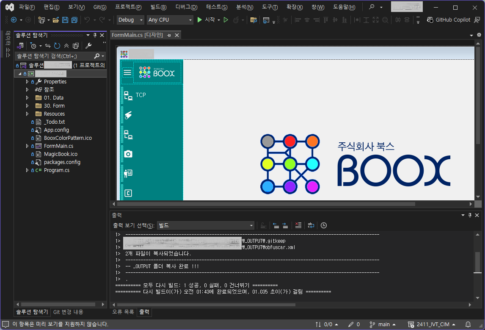This screenshot has width=485, height=330.
Task: Open Properties wrench in Solution Explorer
Action: pyautogui.click(x=88, y=46)
